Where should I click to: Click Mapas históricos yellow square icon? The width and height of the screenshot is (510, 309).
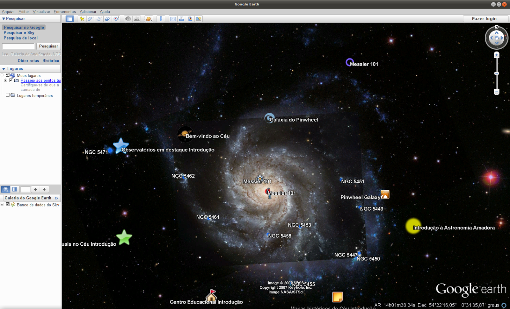point(338,297)
